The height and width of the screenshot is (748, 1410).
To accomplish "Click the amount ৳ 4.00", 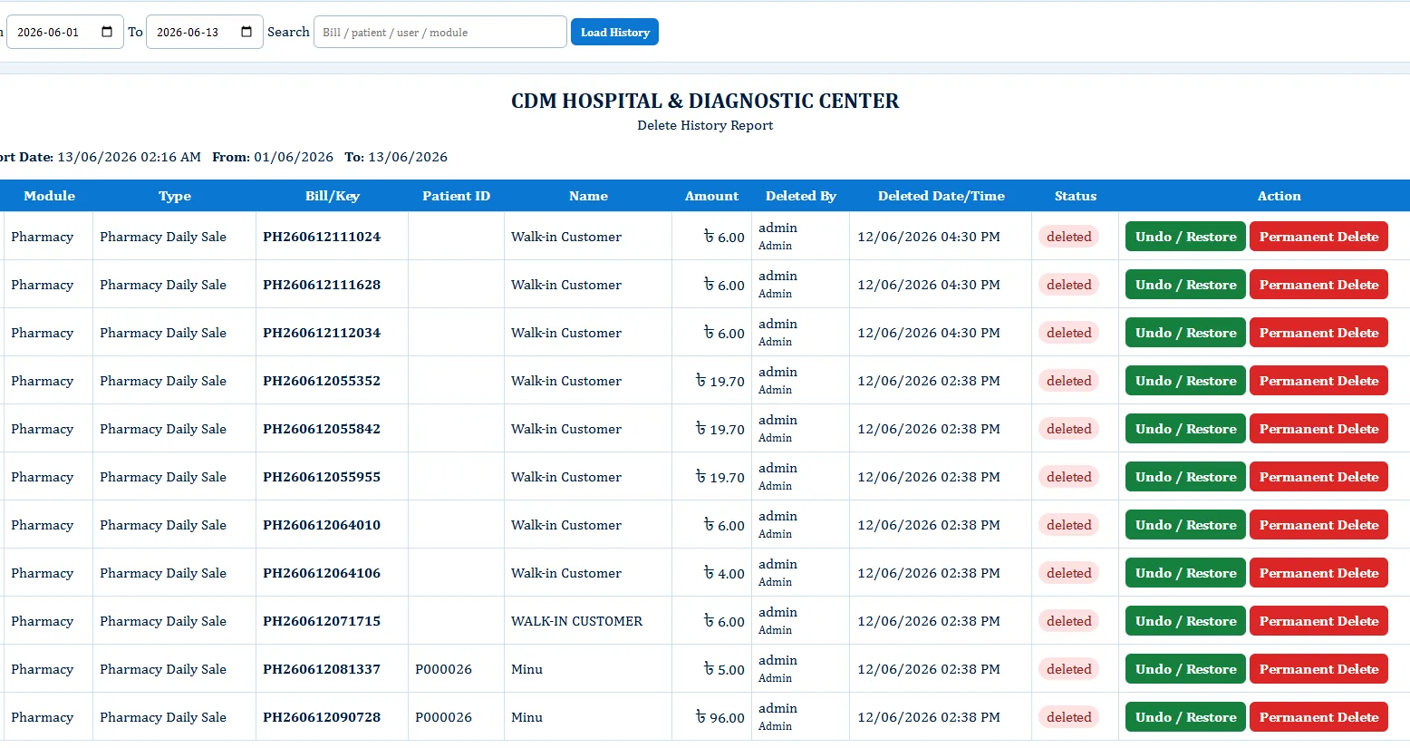I will (x=724, y=573).
